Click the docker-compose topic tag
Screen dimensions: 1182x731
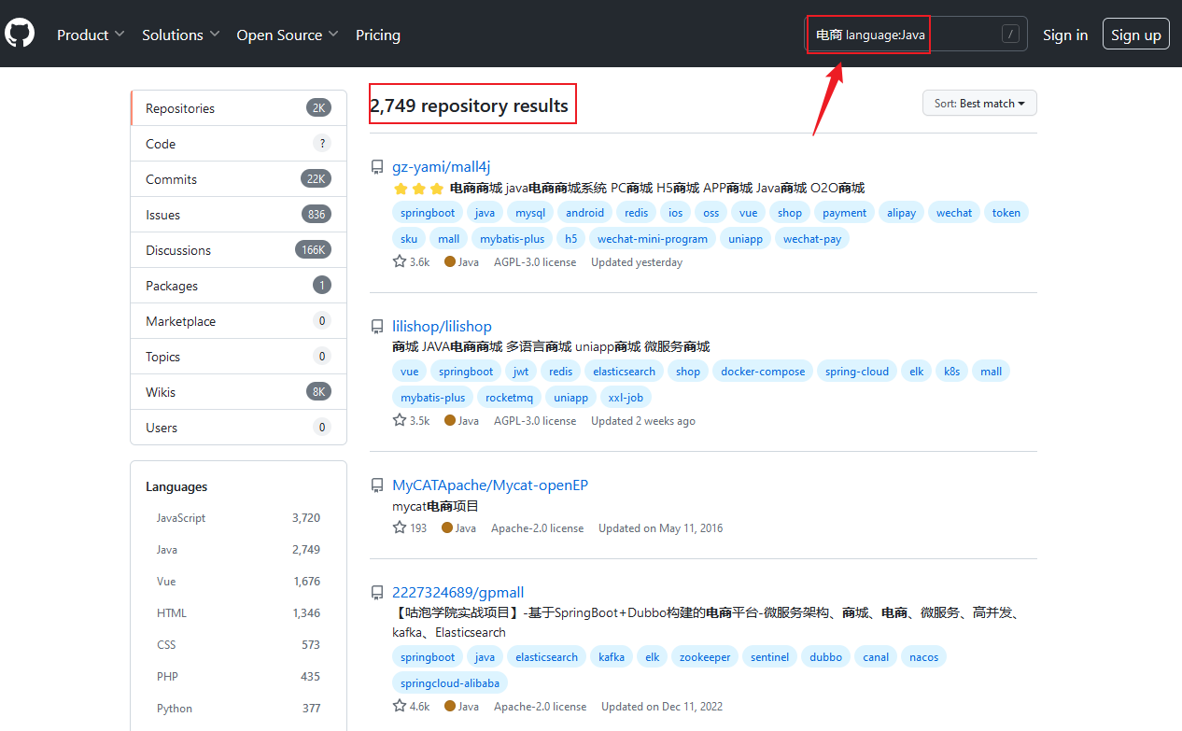pyautogui.click(x=763, y=372)
